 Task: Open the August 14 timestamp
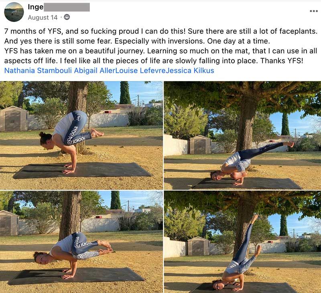[x=43, y=17]
